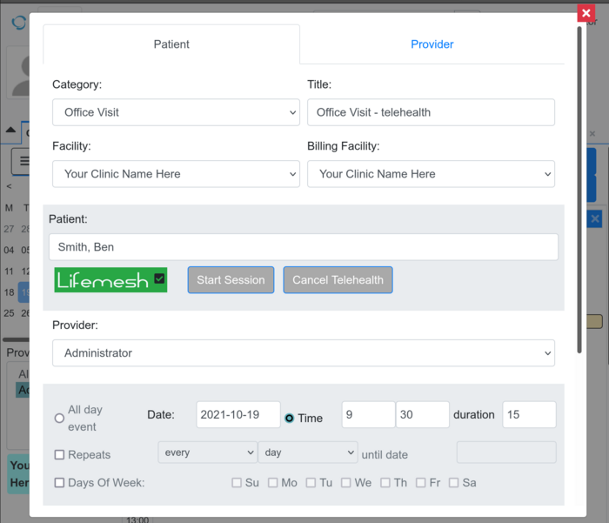
Task: Click the Cancel Telehealth button
Action: [338, 280]
